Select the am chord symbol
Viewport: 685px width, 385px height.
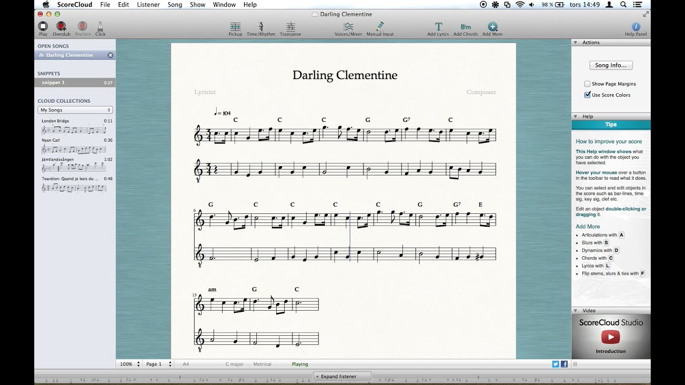coord(212,289)
